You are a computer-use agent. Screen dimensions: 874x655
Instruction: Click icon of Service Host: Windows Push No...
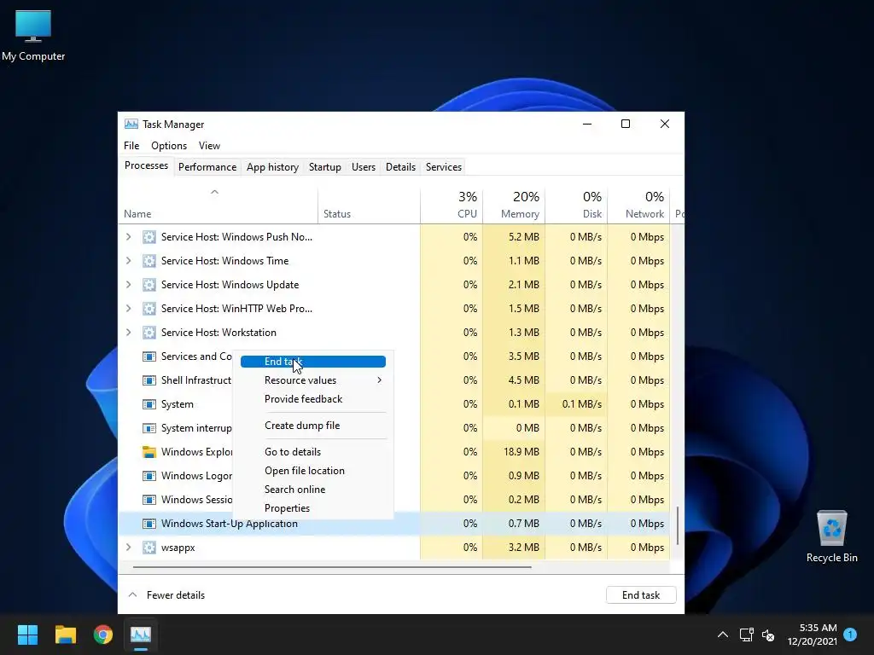149,237
